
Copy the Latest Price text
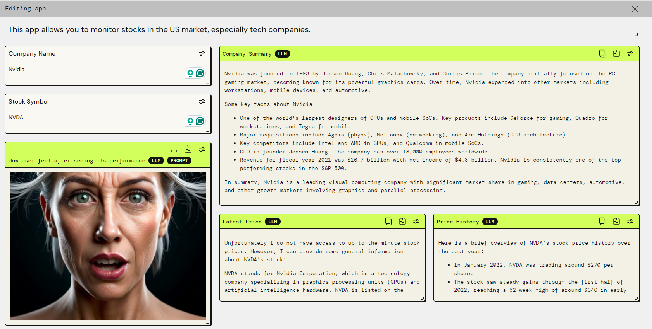pyautogui.click(x=388, y=222)
